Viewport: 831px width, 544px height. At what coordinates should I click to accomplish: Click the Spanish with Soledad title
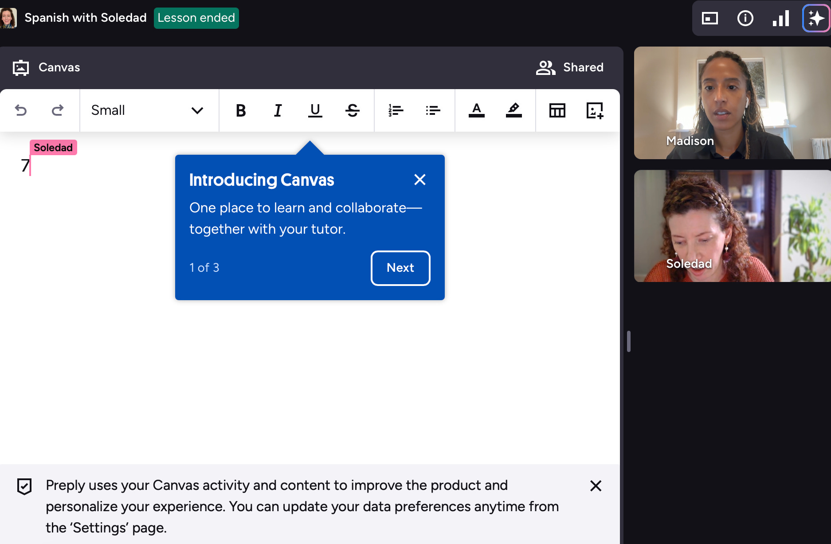pyautogui.click(x=86, y=18)
